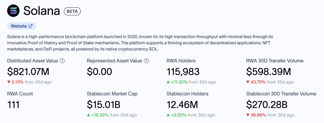Click the RWA Count label
The height and width of the screenshot is (123, 324).
pos(20,94)
